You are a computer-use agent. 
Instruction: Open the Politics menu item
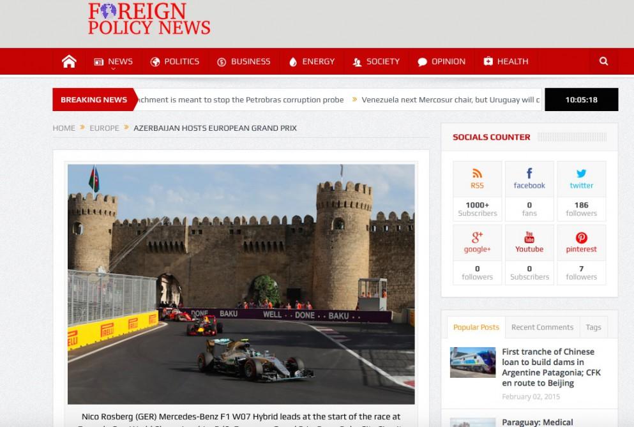(175, 61)
